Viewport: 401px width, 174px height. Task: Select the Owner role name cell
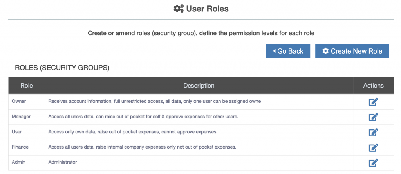point(27,101)
